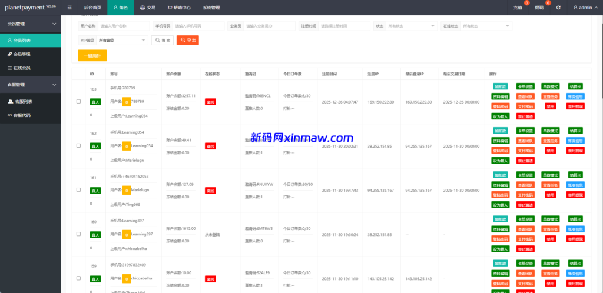Open the 系统管理 tab
The image size is (603, 293).
[x=211, y=8]
